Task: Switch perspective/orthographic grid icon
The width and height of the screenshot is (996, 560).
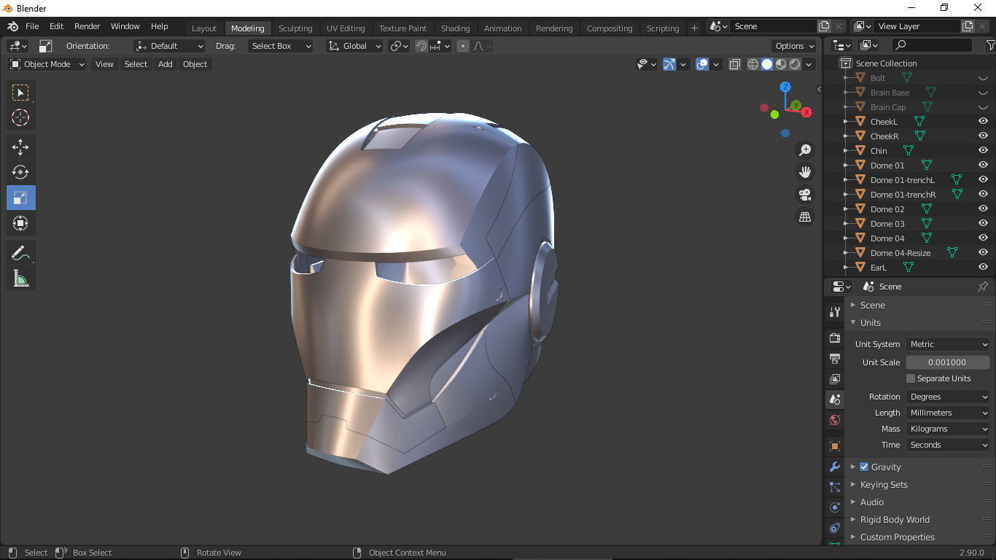Action: click(805, 217)
